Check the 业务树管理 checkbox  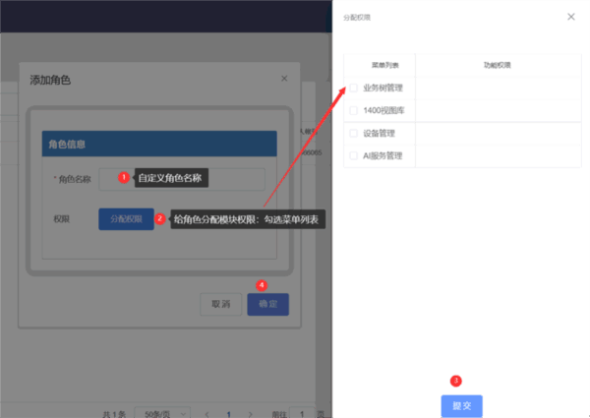(354, 88)
